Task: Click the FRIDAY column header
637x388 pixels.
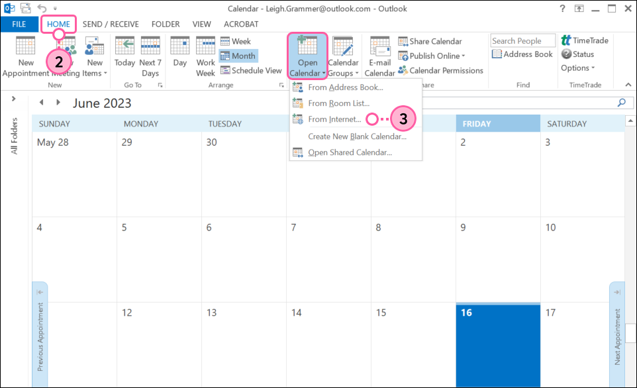Action: click(498, 124)
